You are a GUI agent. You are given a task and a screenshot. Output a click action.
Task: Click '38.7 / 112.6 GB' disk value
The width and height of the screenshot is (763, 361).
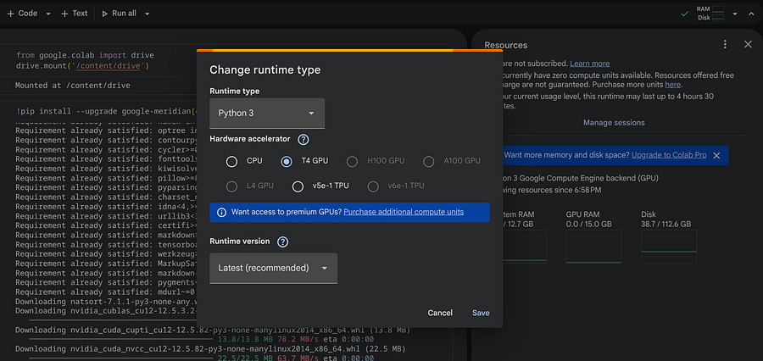[x=666, y=225]
